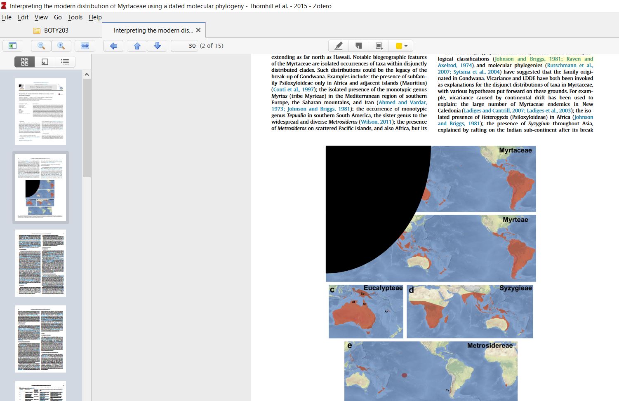Show document outline view in sidebar

pos(65,62)
